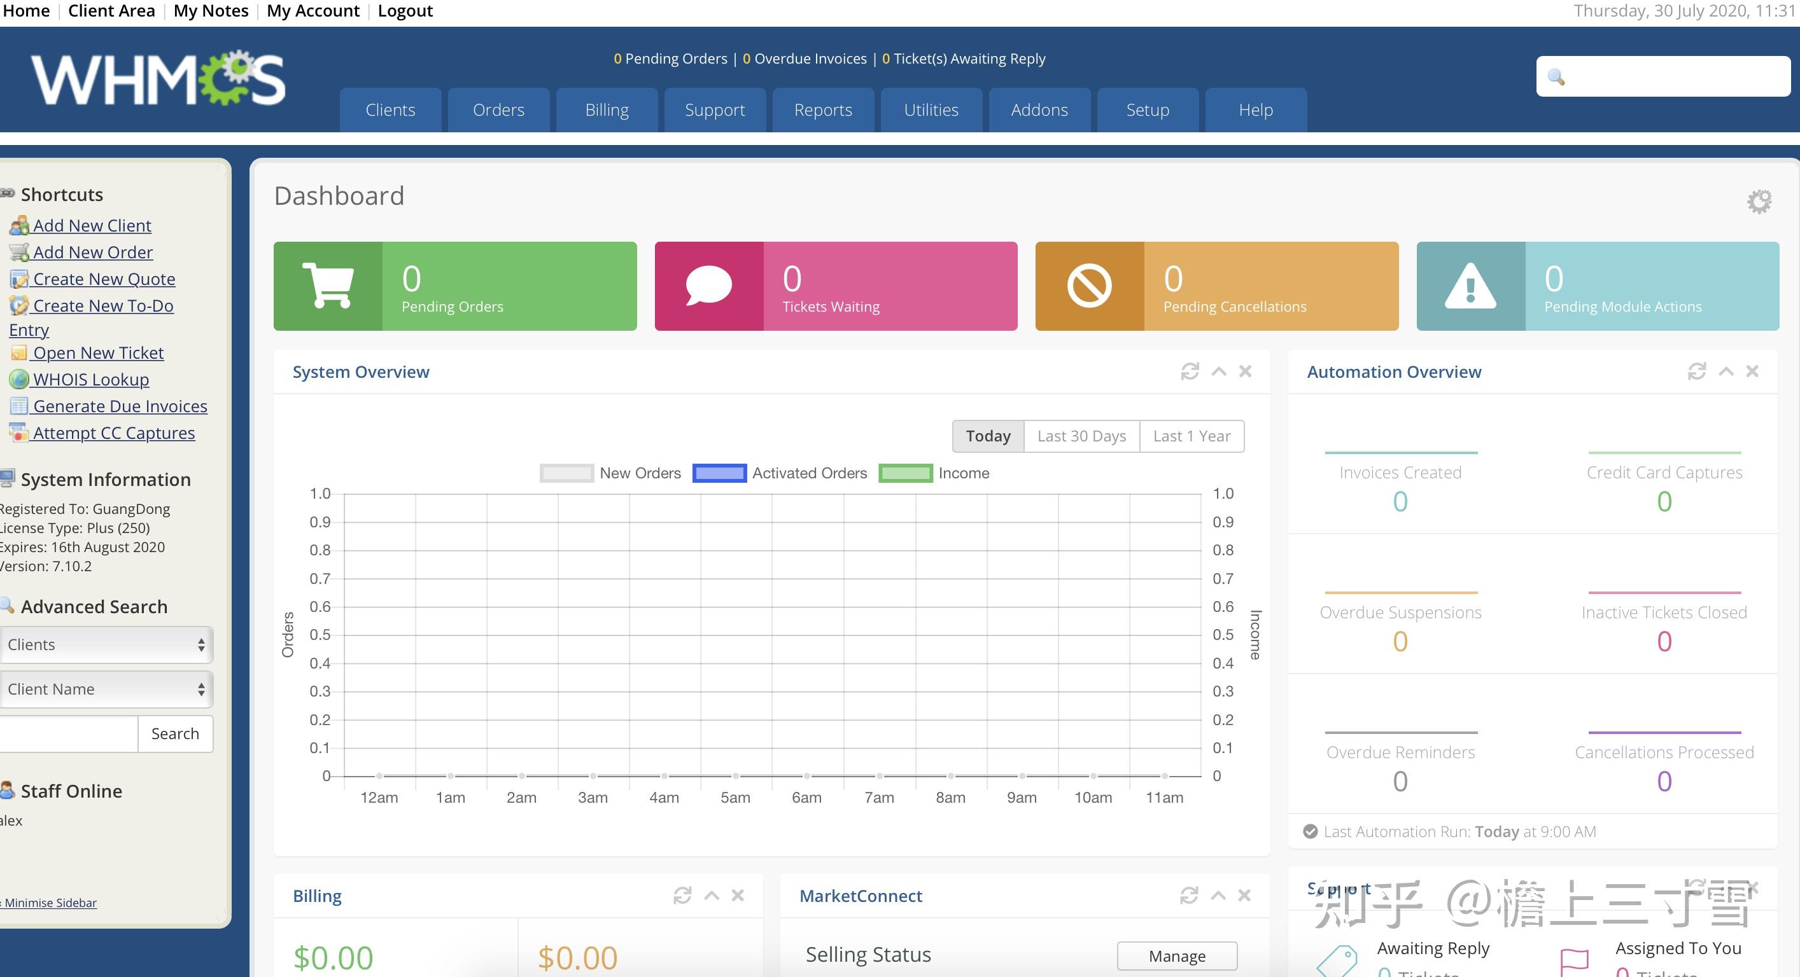Click the dashboard settings gear icon
The width and height of the screenshot is (1800, 977).
[1759, 201]
